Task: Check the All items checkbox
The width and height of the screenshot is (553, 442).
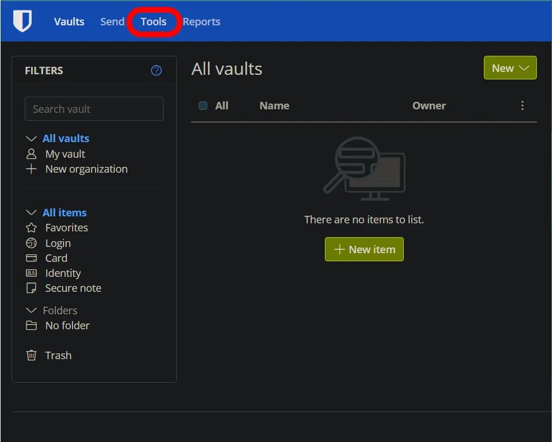Action: [203, 105]
